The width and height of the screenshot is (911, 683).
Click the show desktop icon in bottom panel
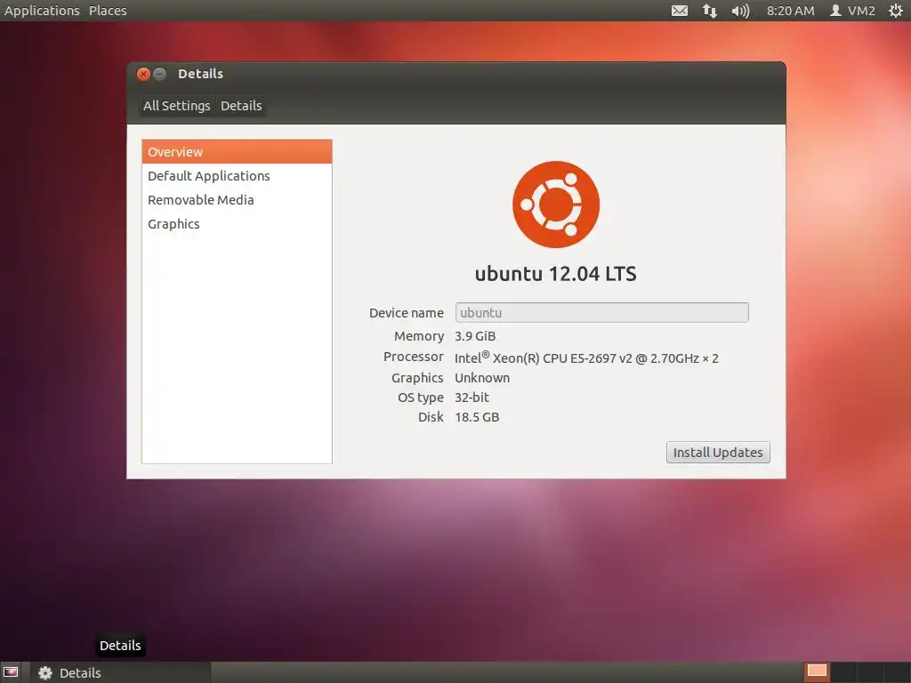click(x=11, y=672)
